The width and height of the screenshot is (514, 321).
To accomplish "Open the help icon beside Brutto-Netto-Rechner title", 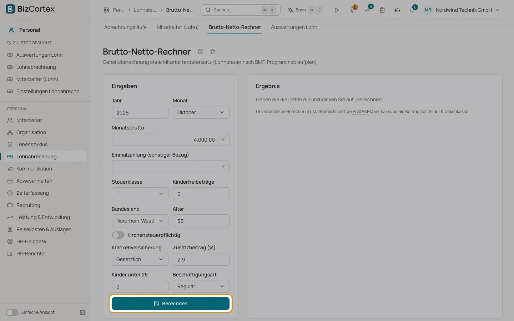I will pos(201,51).
